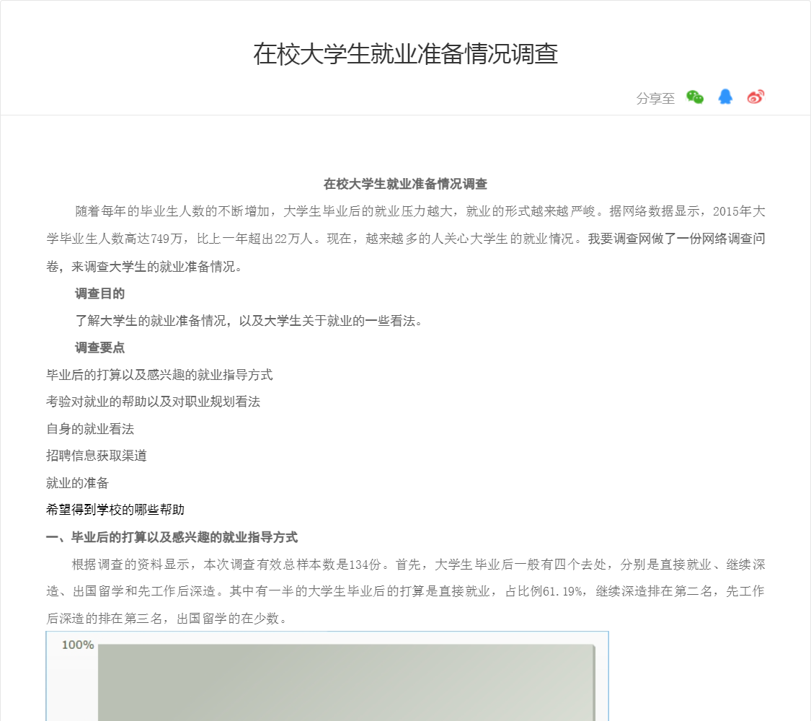Click the paragraph beginning 根据调查的资料显示
The image size is (811, 721).
(x=405, y=591)
